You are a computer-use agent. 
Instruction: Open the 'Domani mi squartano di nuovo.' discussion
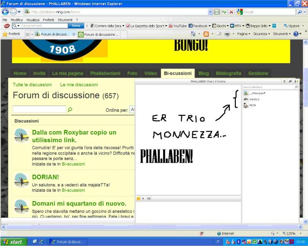(79, 203)
